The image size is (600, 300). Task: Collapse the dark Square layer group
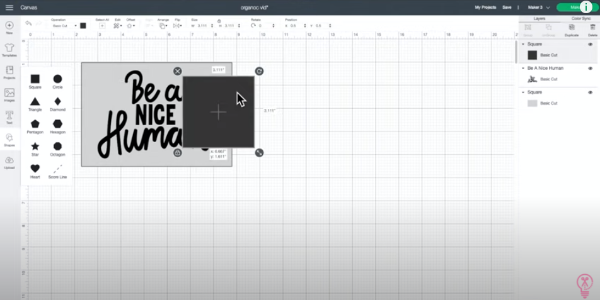tap(523, 44)
